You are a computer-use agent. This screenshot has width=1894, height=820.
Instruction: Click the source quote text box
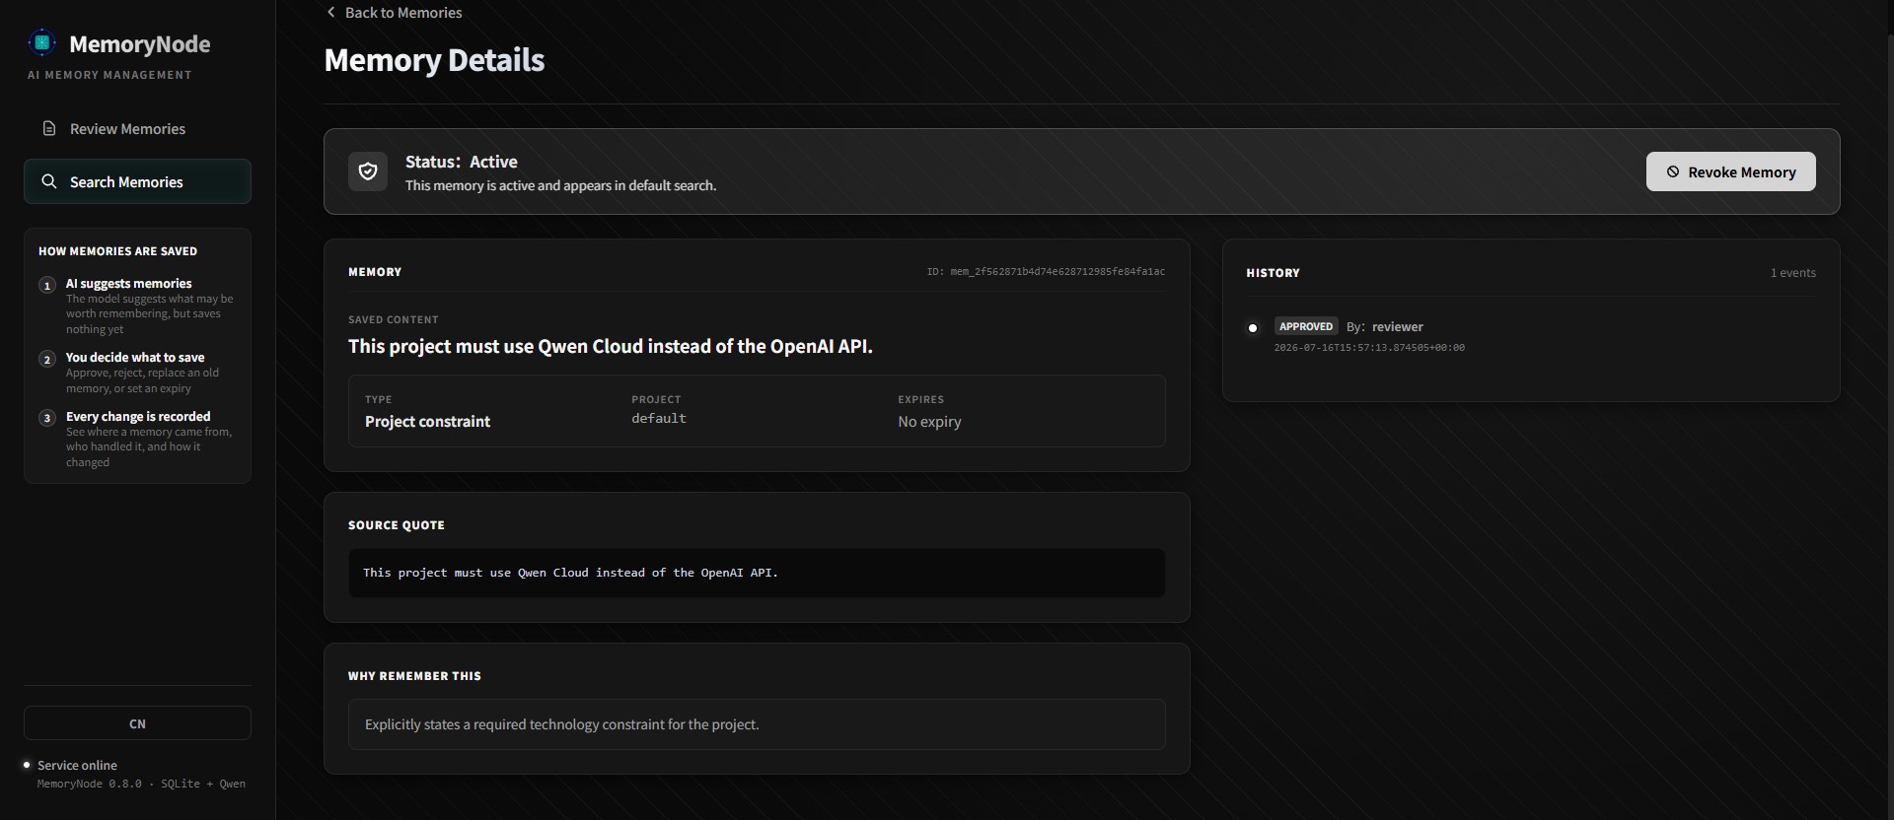tap(757, 573)
